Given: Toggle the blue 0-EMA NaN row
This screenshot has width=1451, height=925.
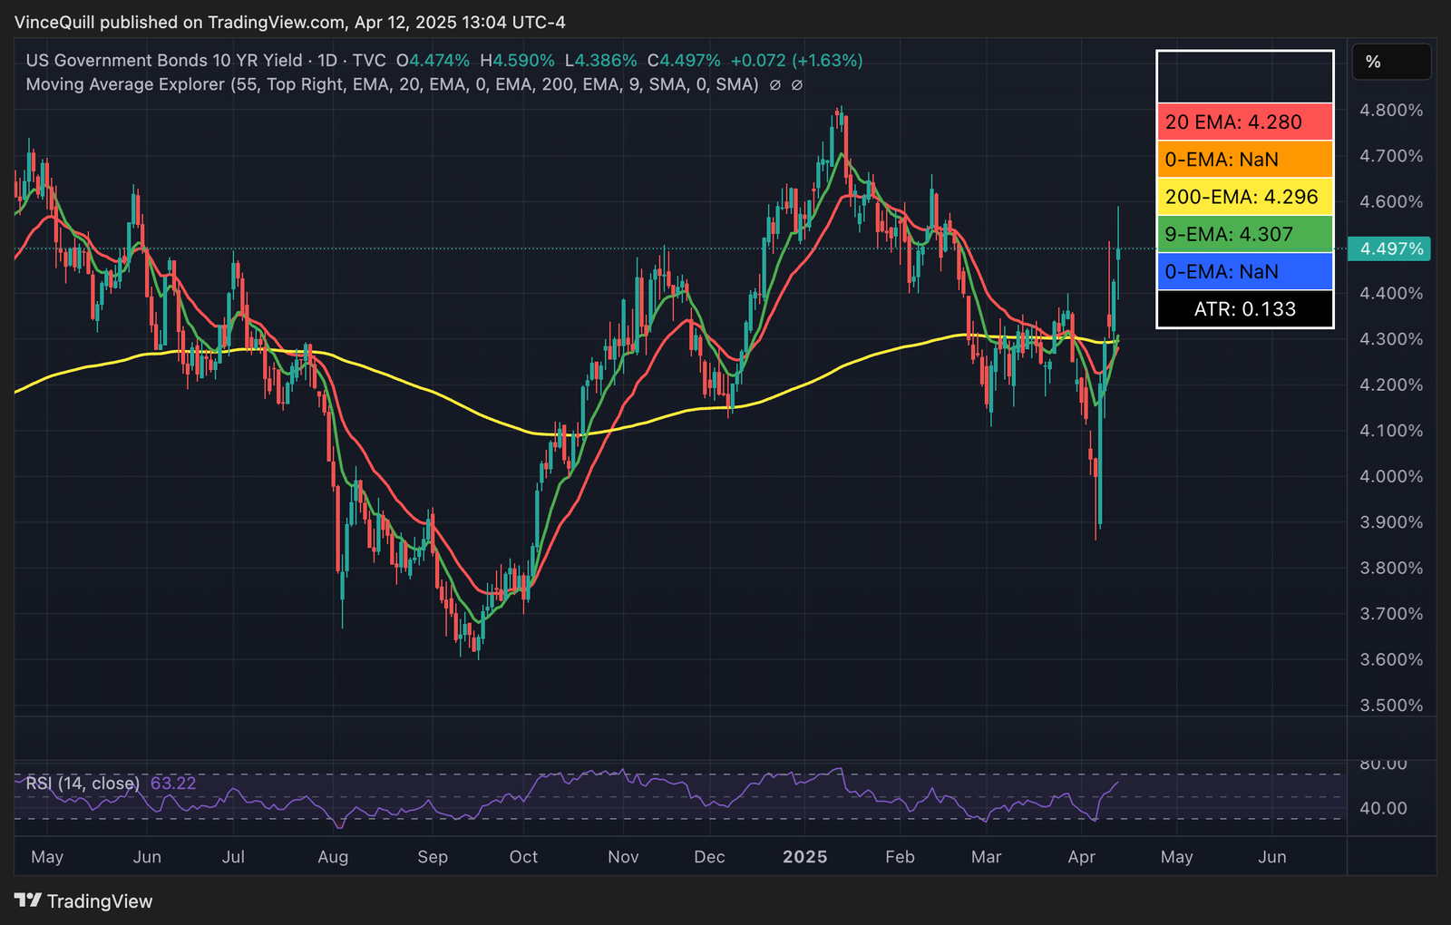Looking at the screenshot, I should click(x=1244, y=271).
